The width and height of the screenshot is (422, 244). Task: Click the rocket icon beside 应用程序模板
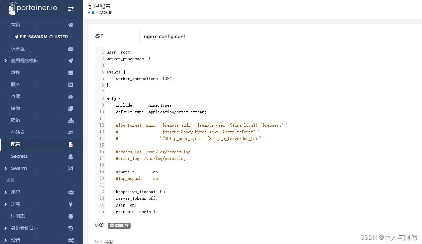click(70, 61)
